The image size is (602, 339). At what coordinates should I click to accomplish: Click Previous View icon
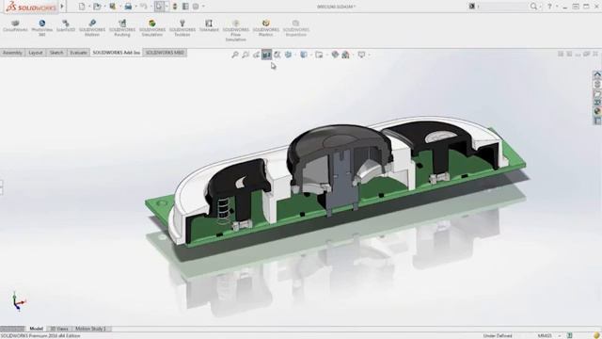[x=256, y=55]
